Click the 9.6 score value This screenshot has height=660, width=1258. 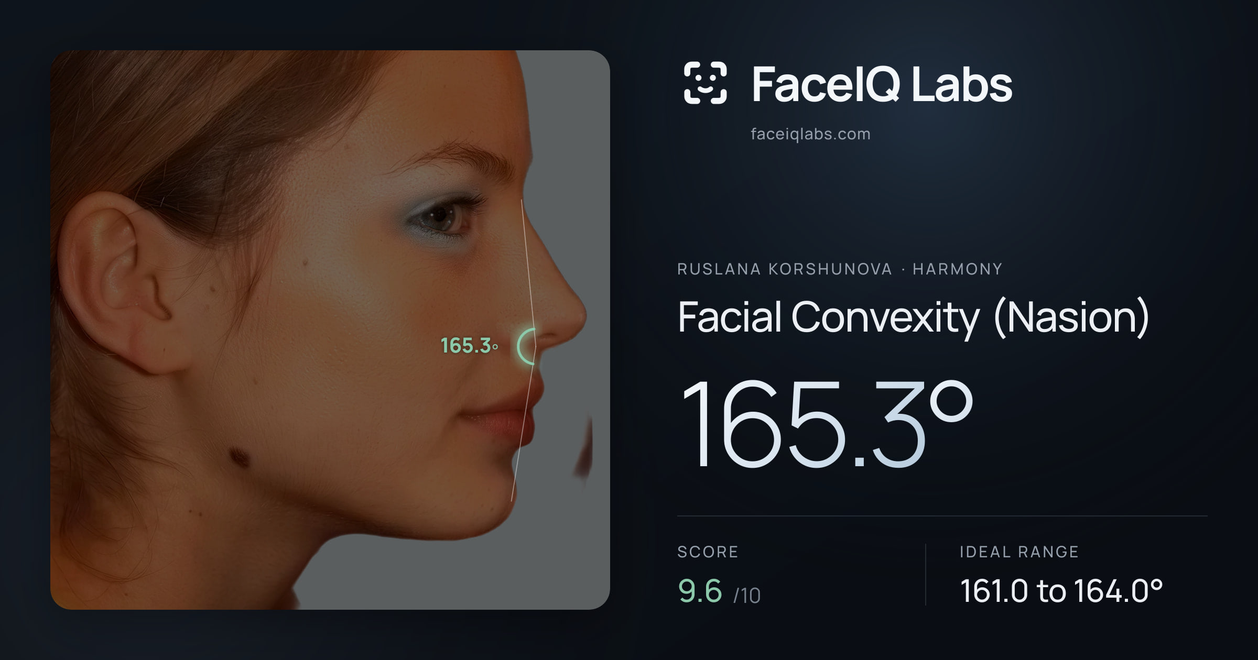pos(700,591)
